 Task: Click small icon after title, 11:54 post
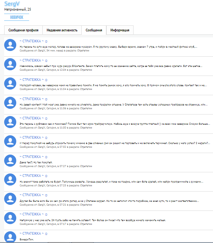click(46, 80)
